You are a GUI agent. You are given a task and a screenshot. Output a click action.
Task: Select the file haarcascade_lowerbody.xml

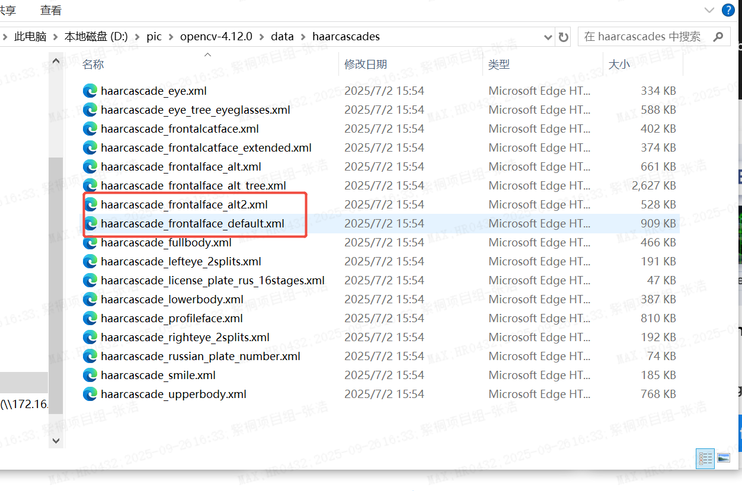click(x=172, y=299)
